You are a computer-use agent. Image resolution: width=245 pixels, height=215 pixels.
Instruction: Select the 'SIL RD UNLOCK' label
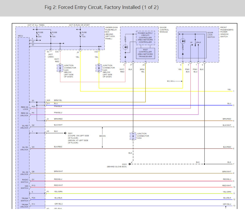24,127
